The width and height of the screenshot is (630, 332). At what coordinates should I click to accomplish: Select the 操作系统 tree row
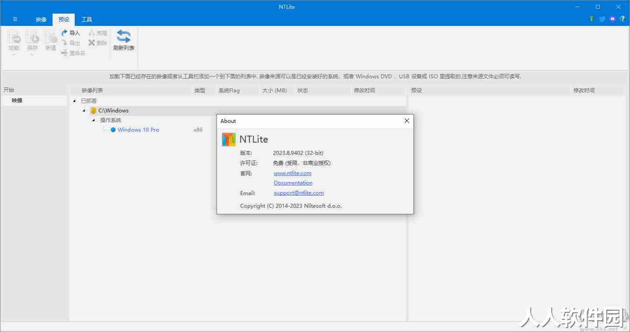point(110,120)
